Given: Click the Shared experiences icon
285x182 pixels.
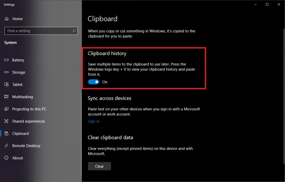Looking at the screenshot, I should pos(6,121).
